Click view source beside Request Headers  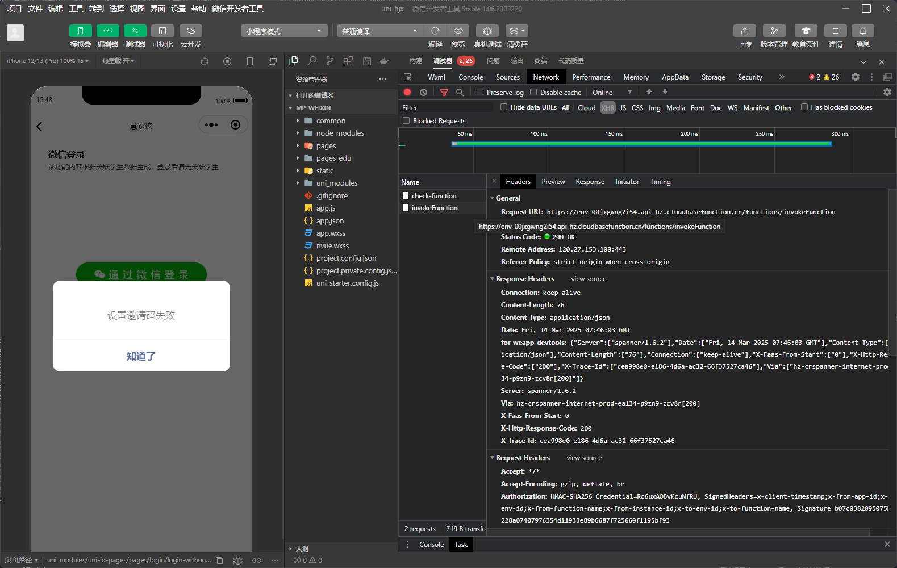[584, 458]
